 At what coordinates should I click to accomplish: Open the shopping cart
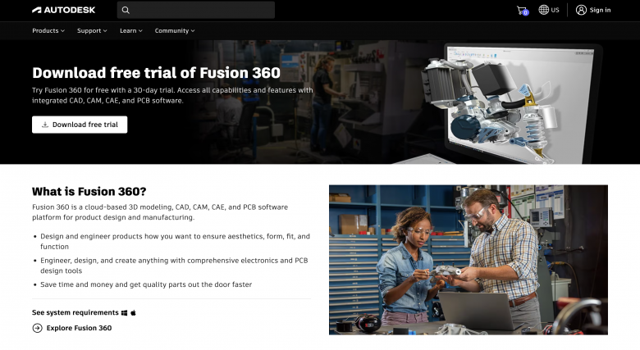tap(522, 10)
